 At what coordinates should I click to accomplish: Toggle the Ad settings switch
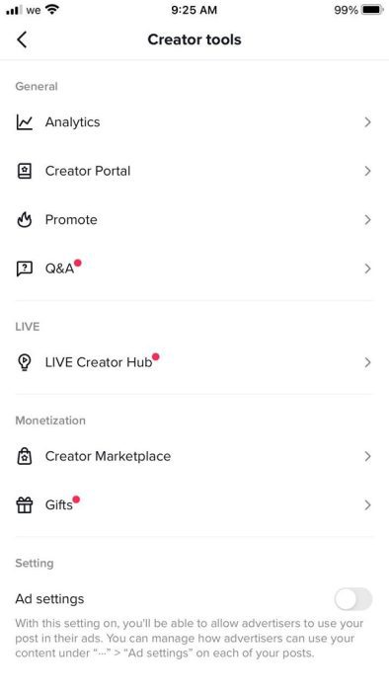tap(352, 599)
